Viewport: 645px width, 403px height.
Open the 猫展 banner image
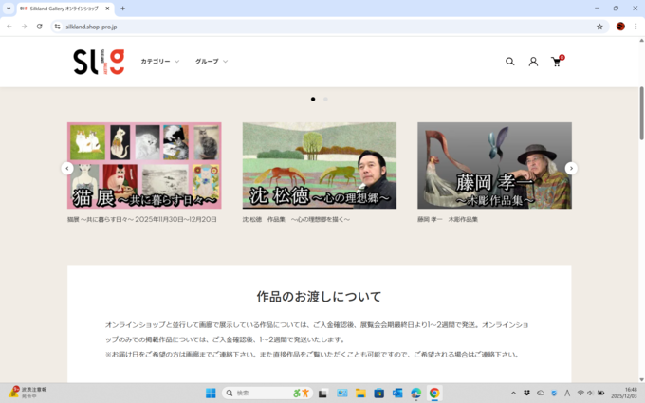[x=144, y=165]
